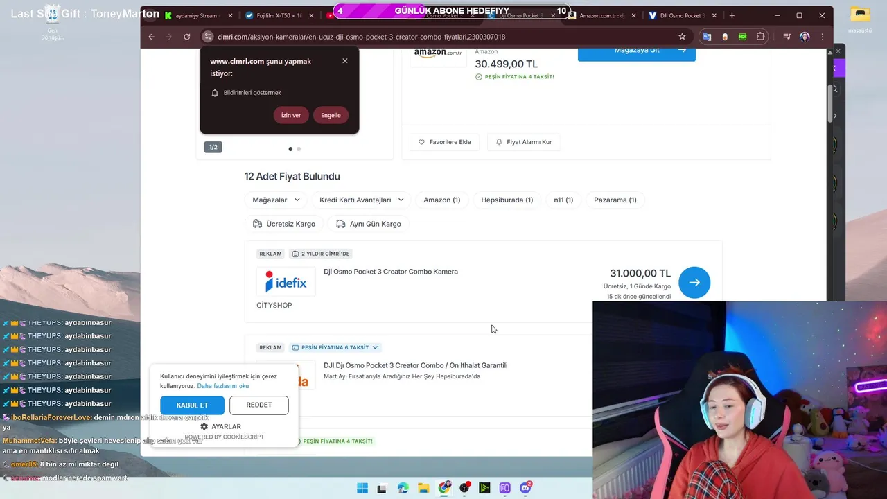This screenshot has height=499, width=887.
Task: Bookmark this page with the star icon
Action: [682, 37]
